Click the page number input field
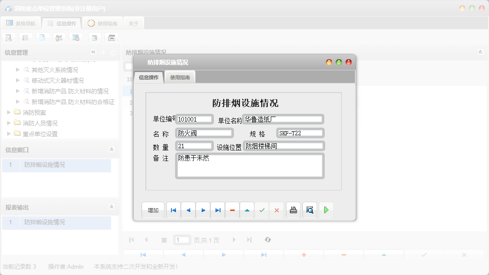This screenshot has width=489, height=275. click(182, 239)
